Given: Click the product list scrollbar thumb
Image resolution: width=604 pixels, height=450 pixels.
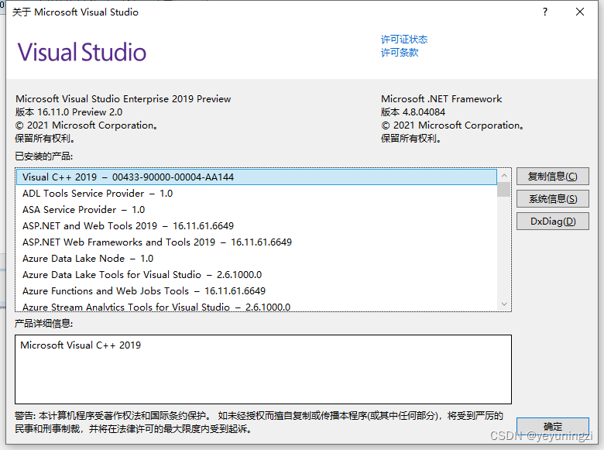Looking at the screenshot, I should click(x=504, y=190).
